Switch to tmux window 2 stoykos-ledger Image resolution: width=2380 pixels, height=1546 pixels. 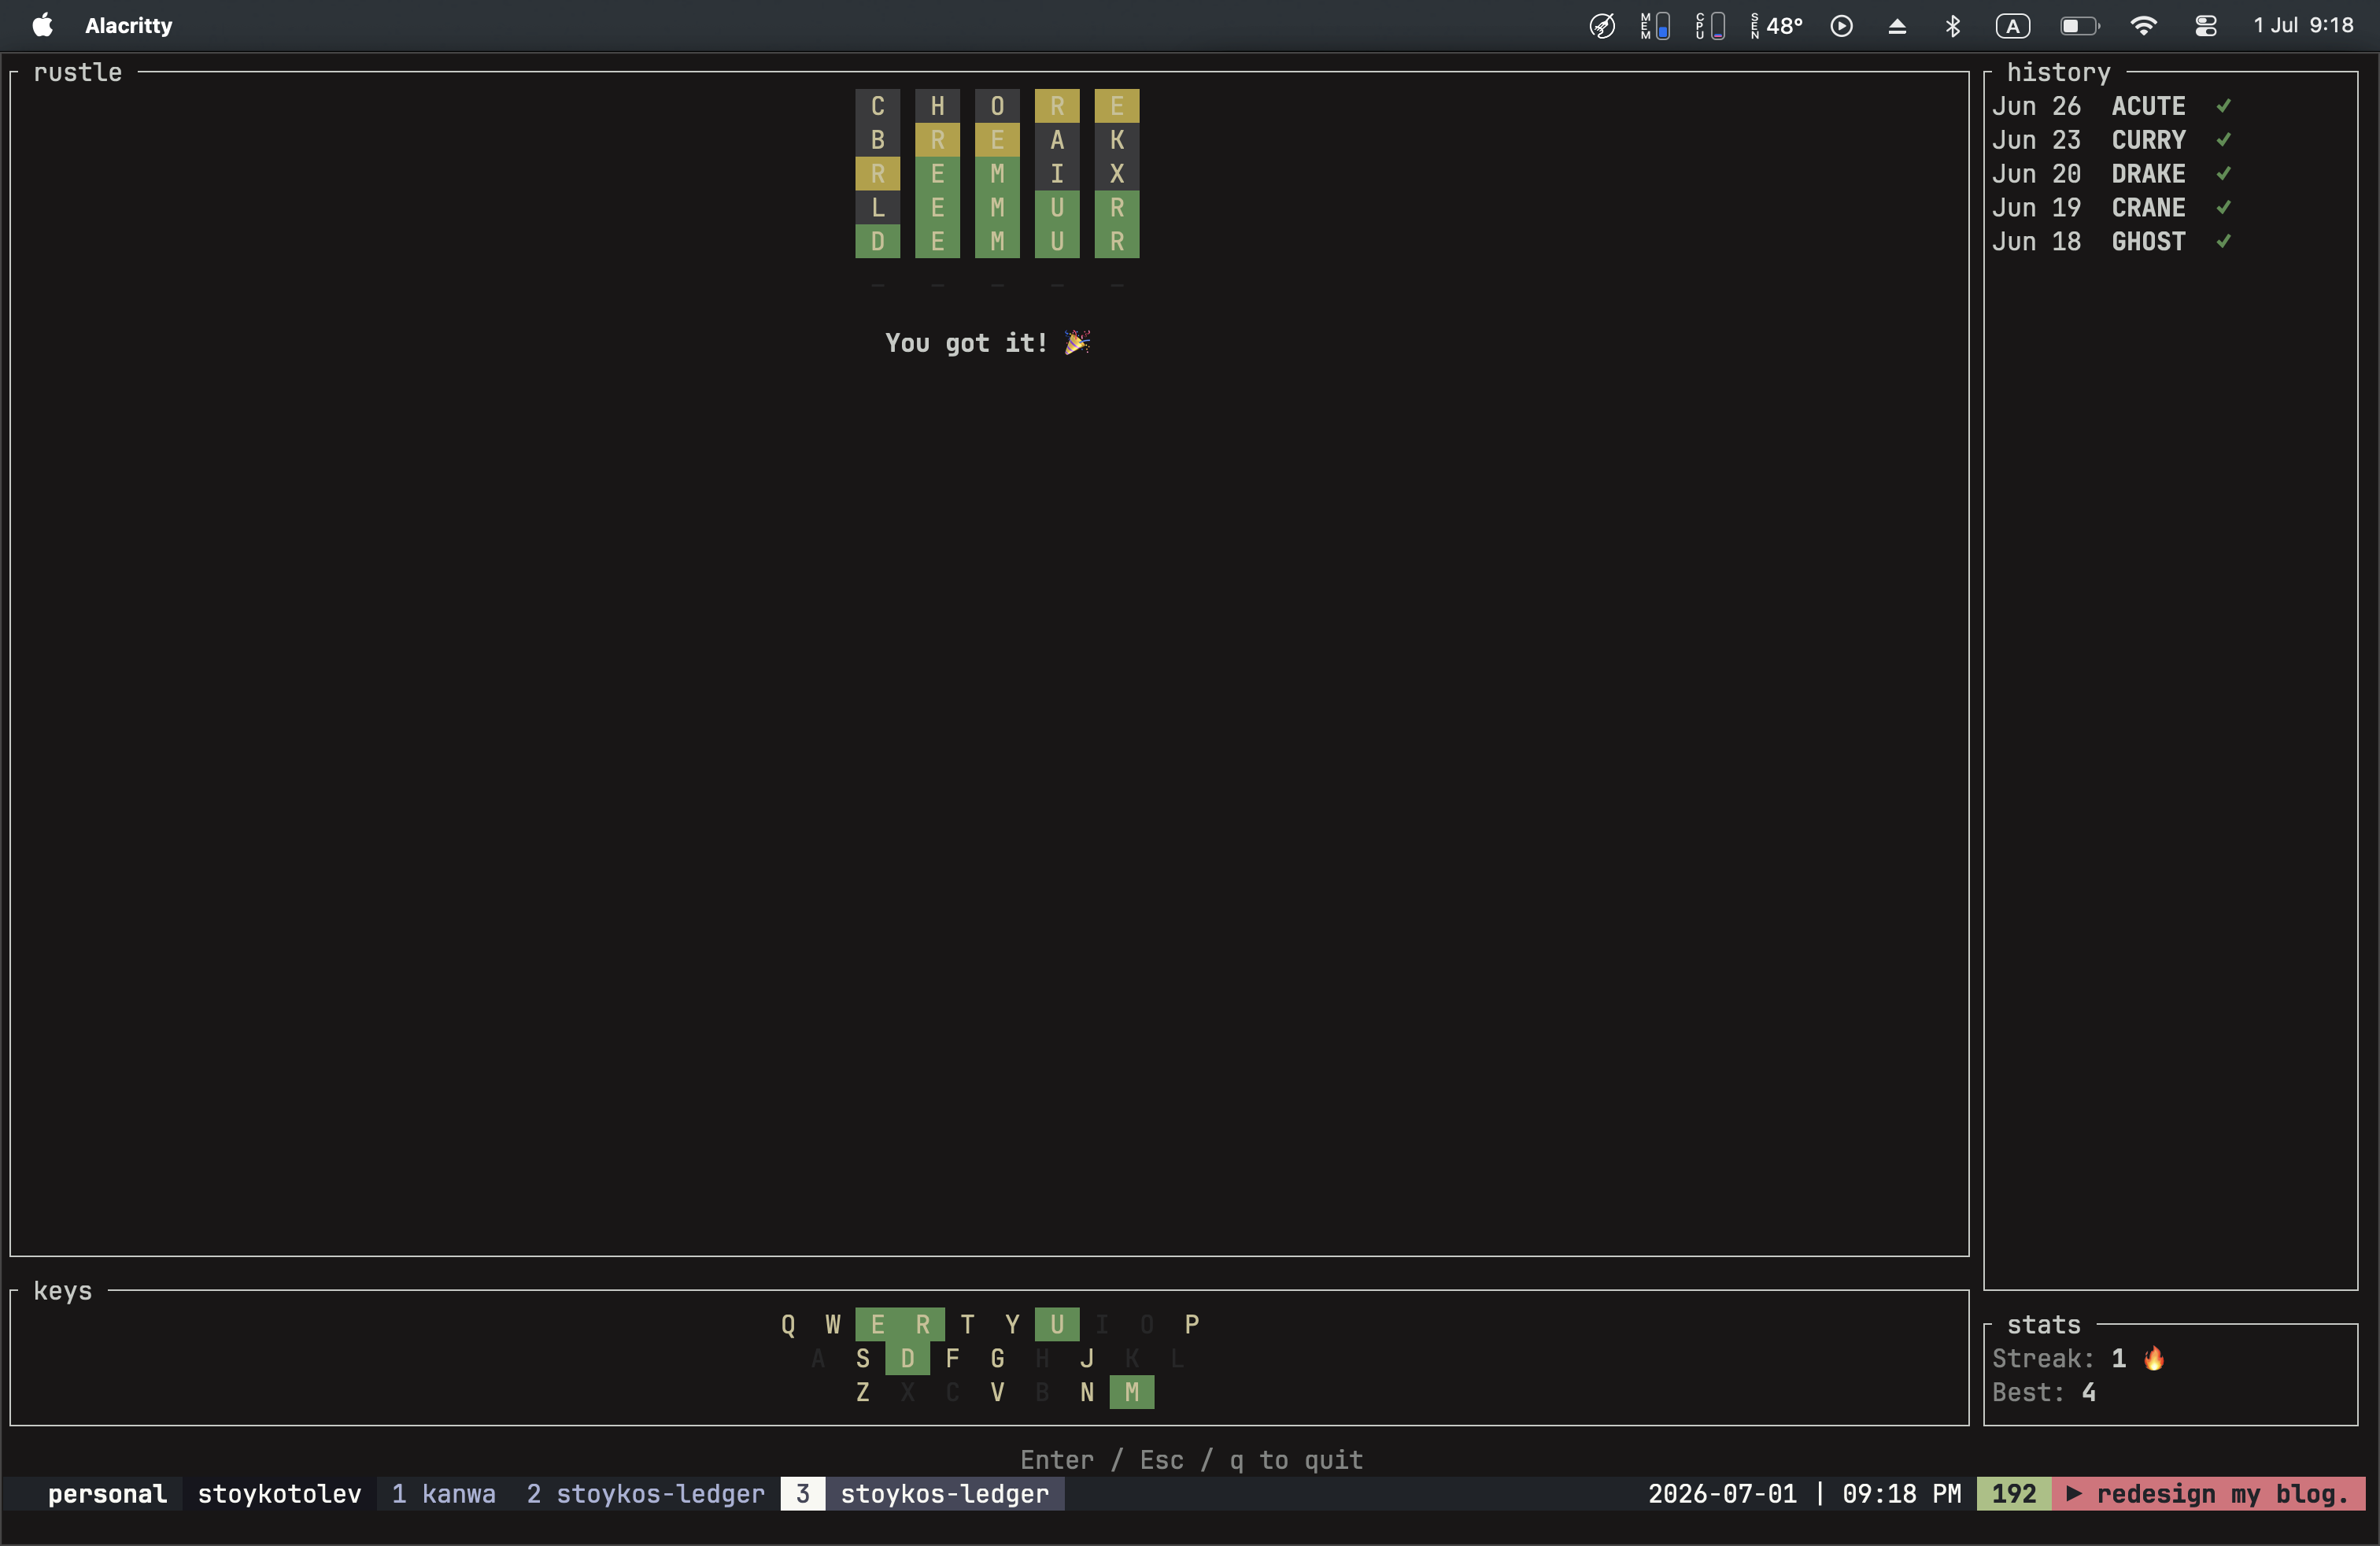pos(645,1493)
